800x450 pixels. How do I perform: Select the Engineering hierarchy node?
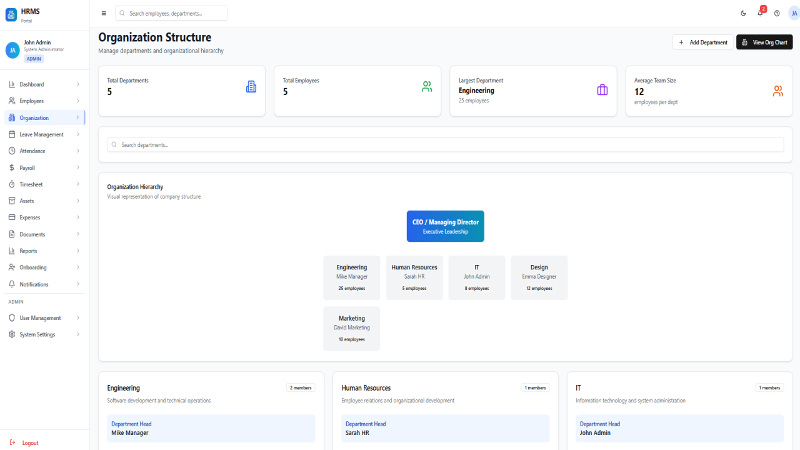pos(352,277)
